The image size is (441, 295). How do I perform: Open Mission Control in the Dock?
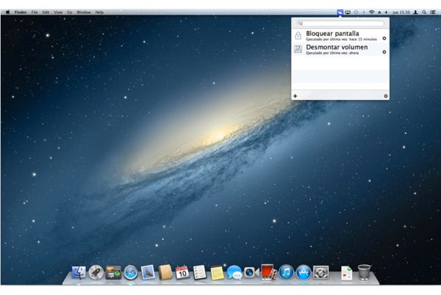[113, 272]
